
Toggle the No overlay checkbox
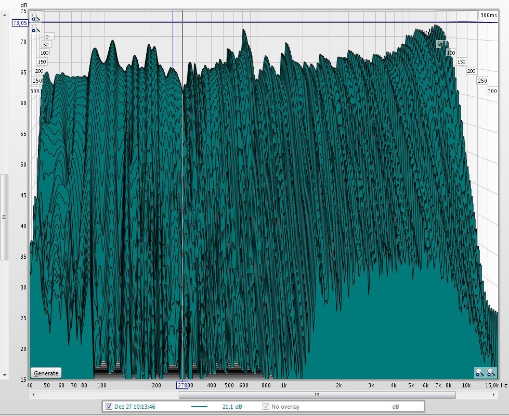266,407
